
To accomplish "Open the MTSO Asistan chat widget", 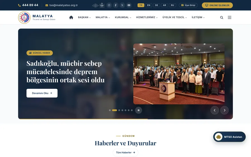I will 230,137.
